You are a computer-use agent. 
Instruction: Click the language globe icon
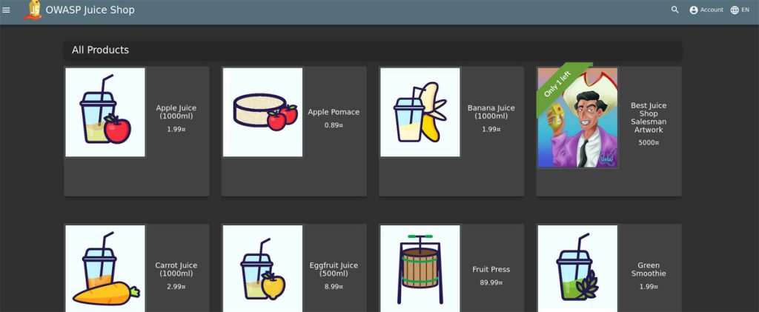point(735,10)
